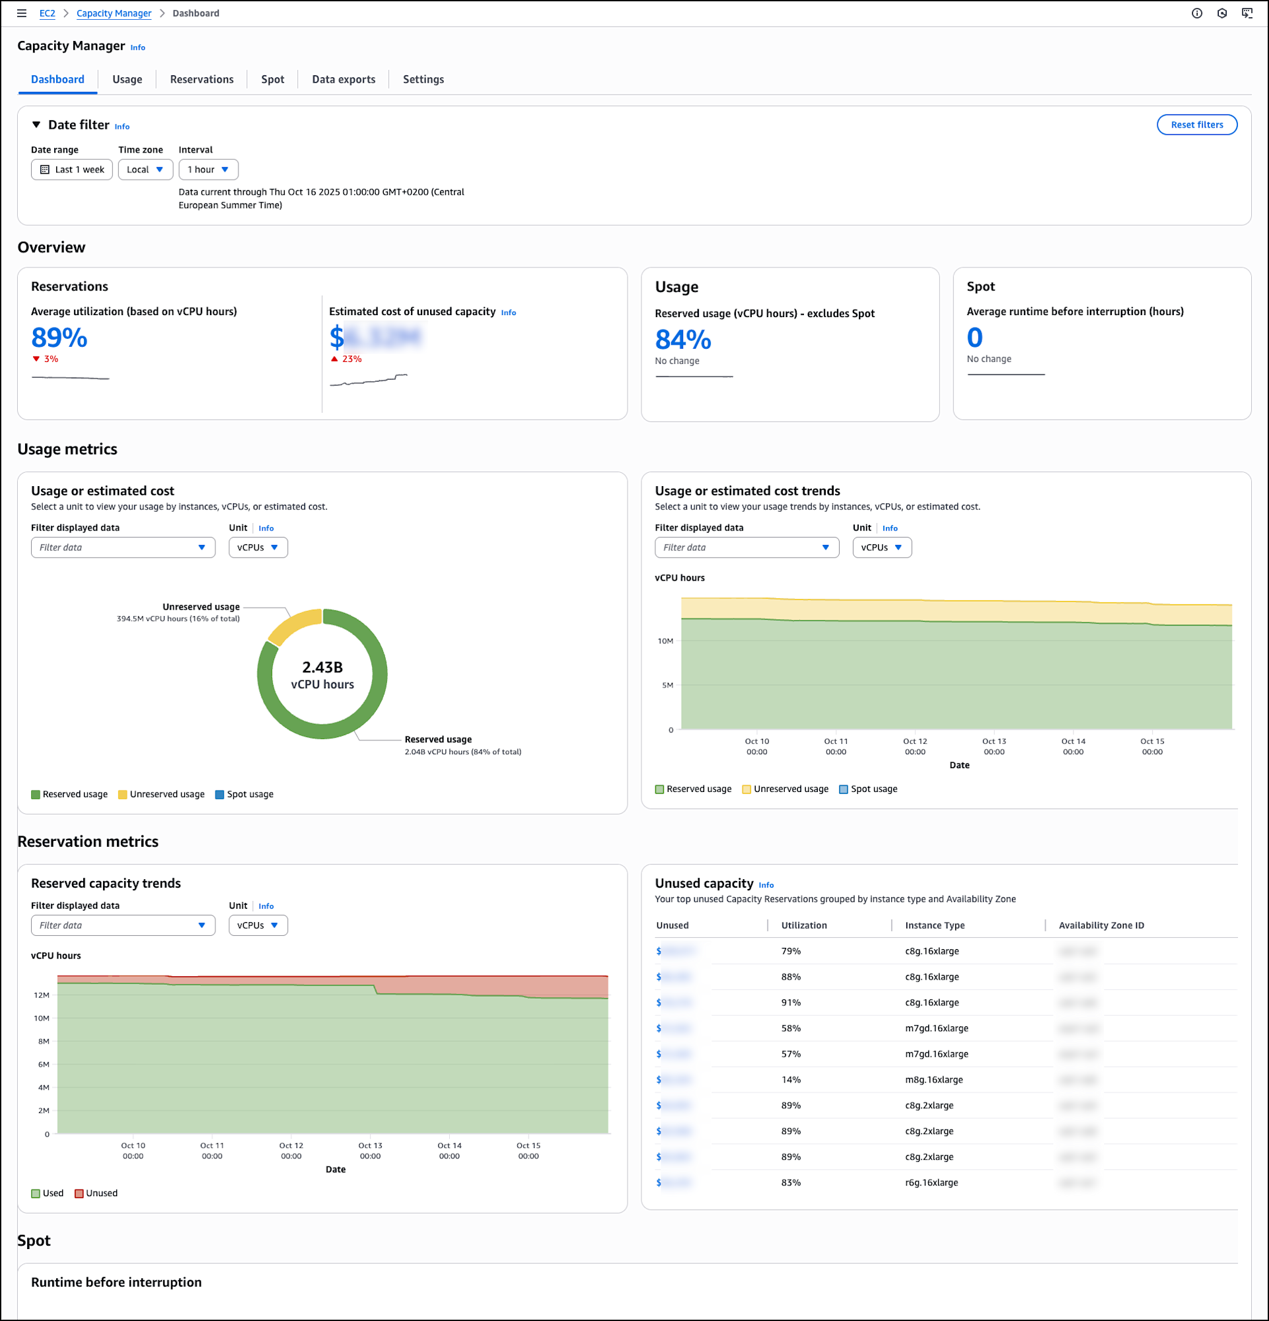1269x1321 pixels.
Task: Click Filter data field in Reserved capacity trends
Action: click(123, 925)
